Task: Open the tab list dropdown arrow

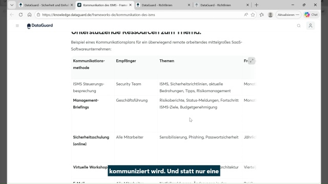Action: (12, 5)
